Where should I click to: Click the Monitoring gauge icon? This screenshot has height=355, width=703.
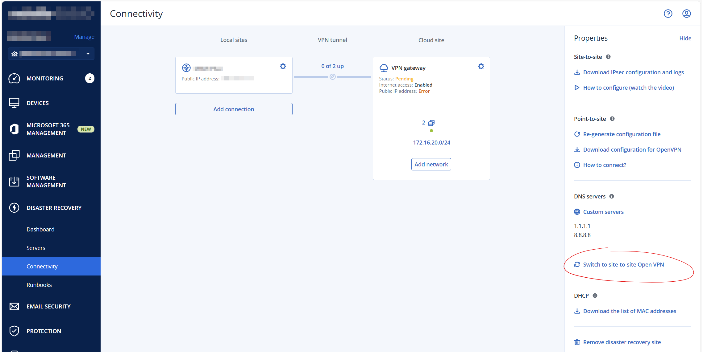click(14, 78)
